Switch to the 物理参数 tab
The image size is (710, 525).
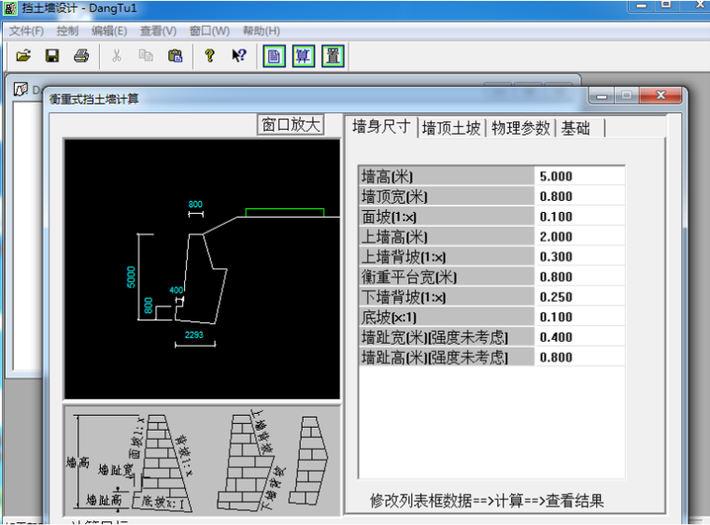[520, 128]
